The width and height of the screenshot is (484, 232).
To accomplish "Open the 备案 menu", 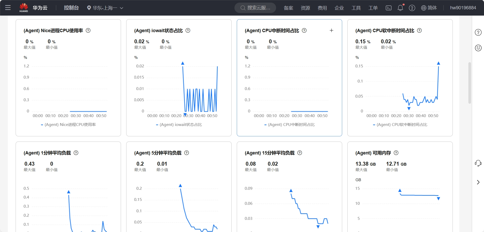I will pyautogui.click(x=288, y=8).
